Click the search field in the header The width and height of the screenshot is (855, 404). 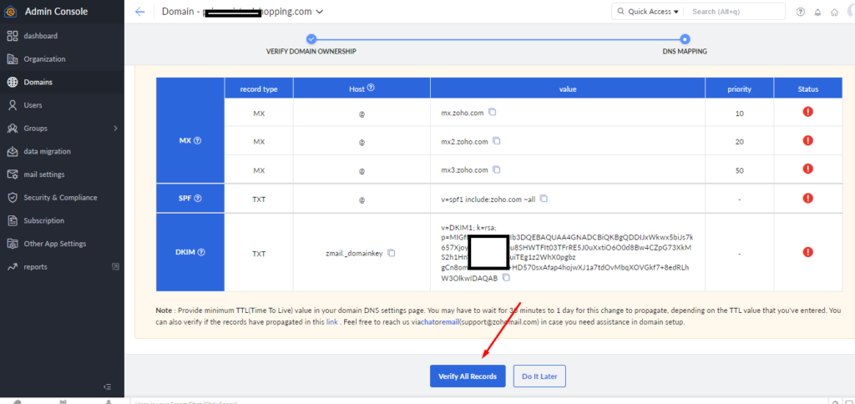click(735, 12)
